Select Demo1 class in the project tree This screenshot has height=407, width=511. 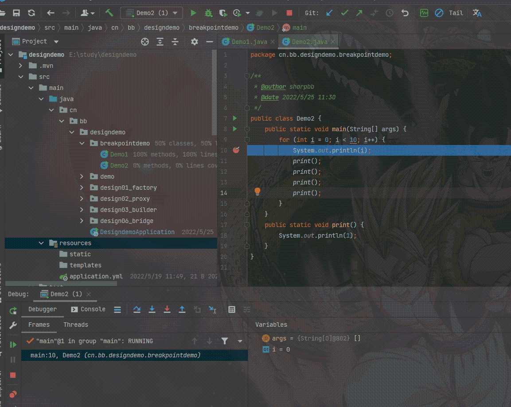pyautogui.click(x=119, y=154)
